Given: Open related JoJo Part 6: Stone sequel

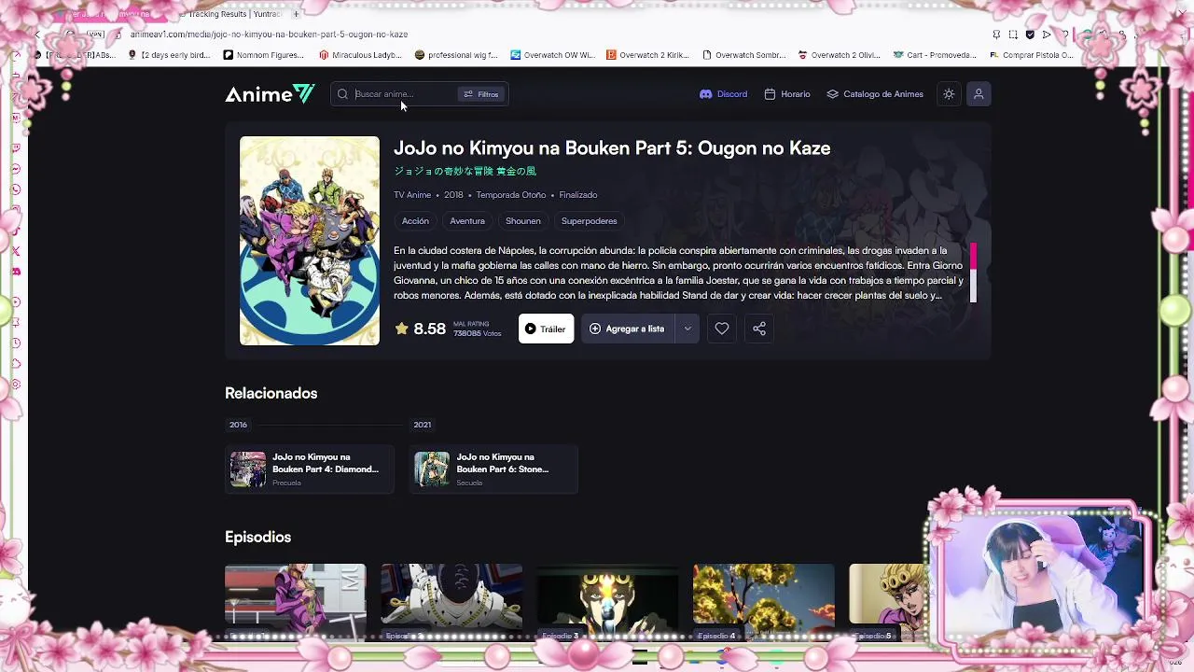Looking at the screenshot, I should click(493, 469).
